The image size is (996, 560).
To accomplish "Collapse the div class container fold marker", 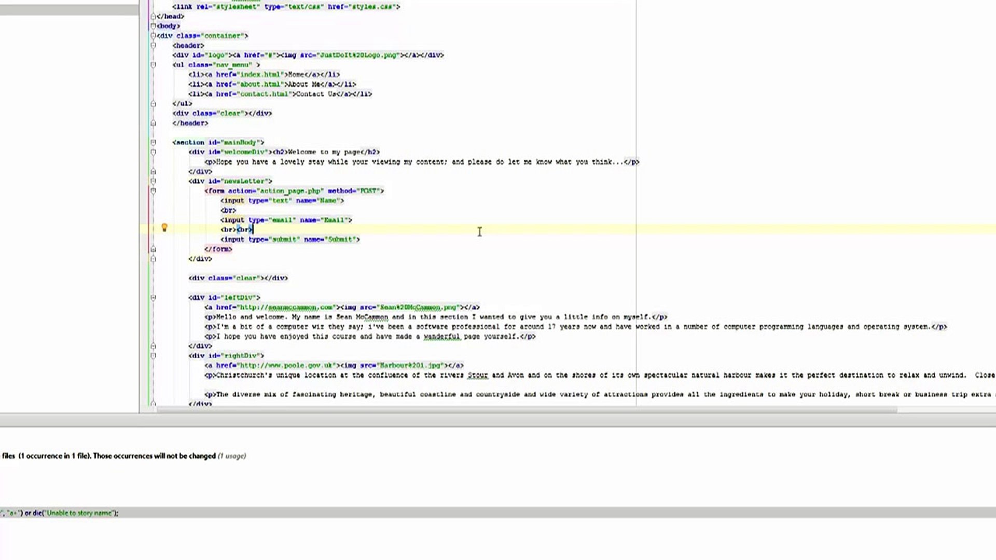I will (x=153, y=36).
